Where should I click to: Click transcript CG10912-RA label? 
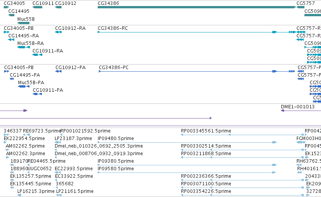(x=71, y=28)
